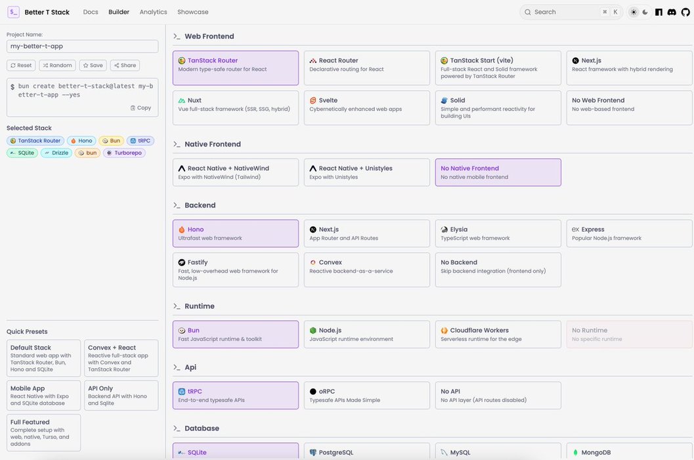Viewport: 694px width, 460px height.
Task: Select the Elysia backend card
Action: coord(498,233)
